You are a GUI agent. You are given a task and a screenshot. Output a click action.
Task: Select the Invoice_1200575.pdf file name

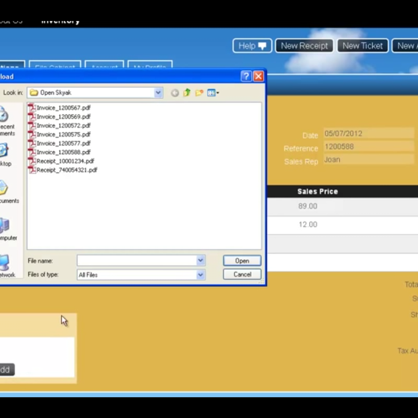64,134
